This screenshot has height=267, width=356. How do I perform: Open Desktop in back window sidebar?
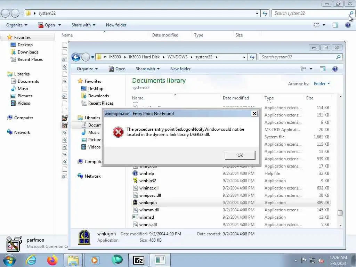25,45
